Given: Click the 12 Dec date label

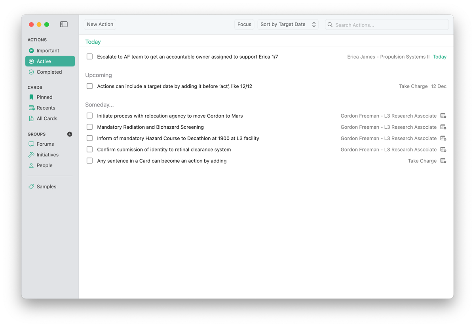Looking at the screenshot, I should click(x=439, y=86).
